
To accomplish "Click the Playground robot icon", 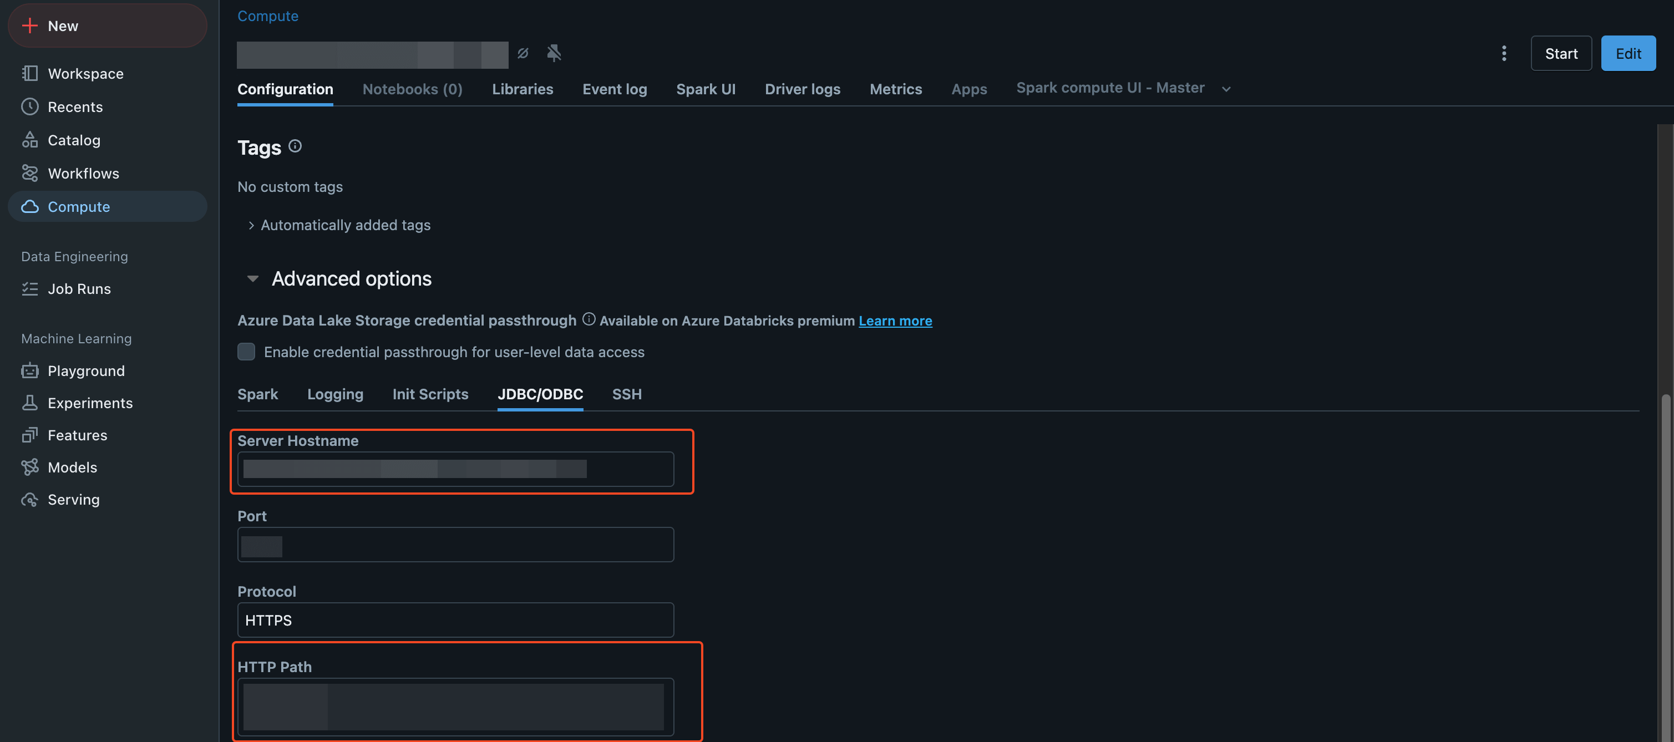I will click(30, 370).
